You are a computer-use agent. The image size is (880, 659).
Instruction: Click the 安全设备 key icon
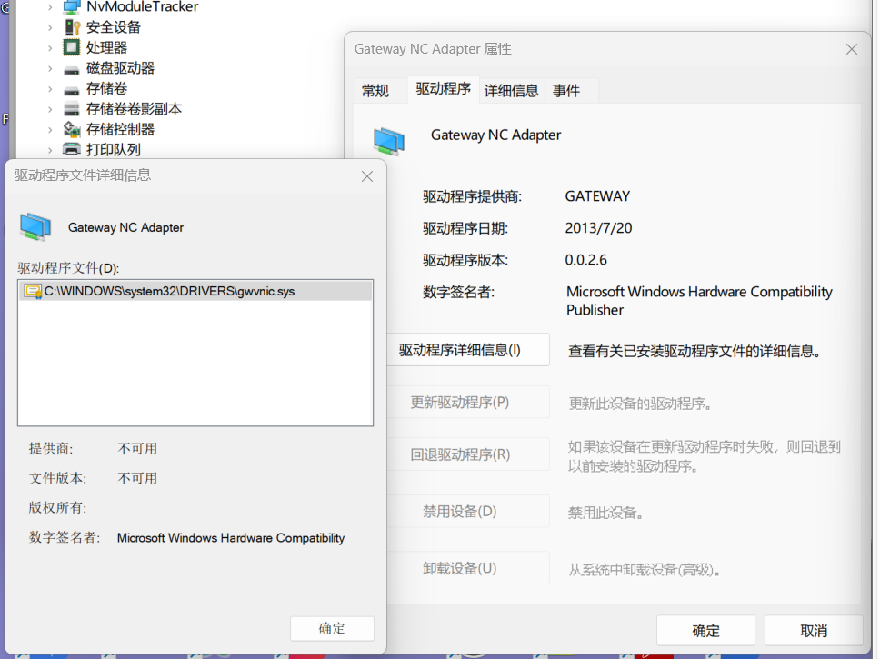(x=72, y=27)
